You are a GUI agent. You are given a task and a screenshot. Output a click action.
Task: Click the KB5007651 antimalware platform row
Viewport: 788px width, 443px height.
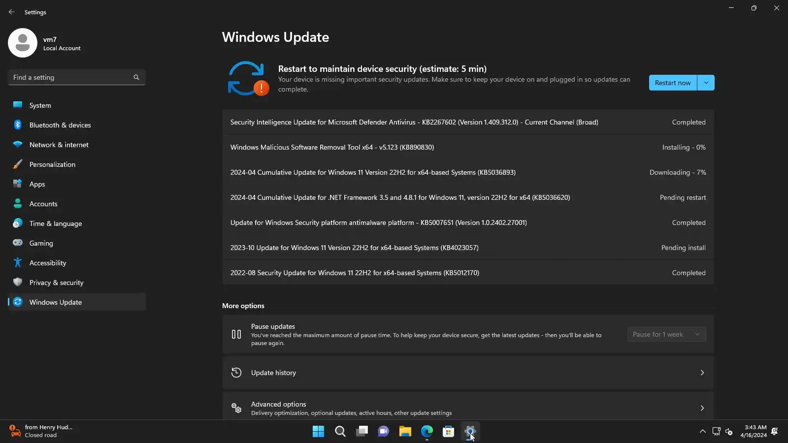(468, 222)
